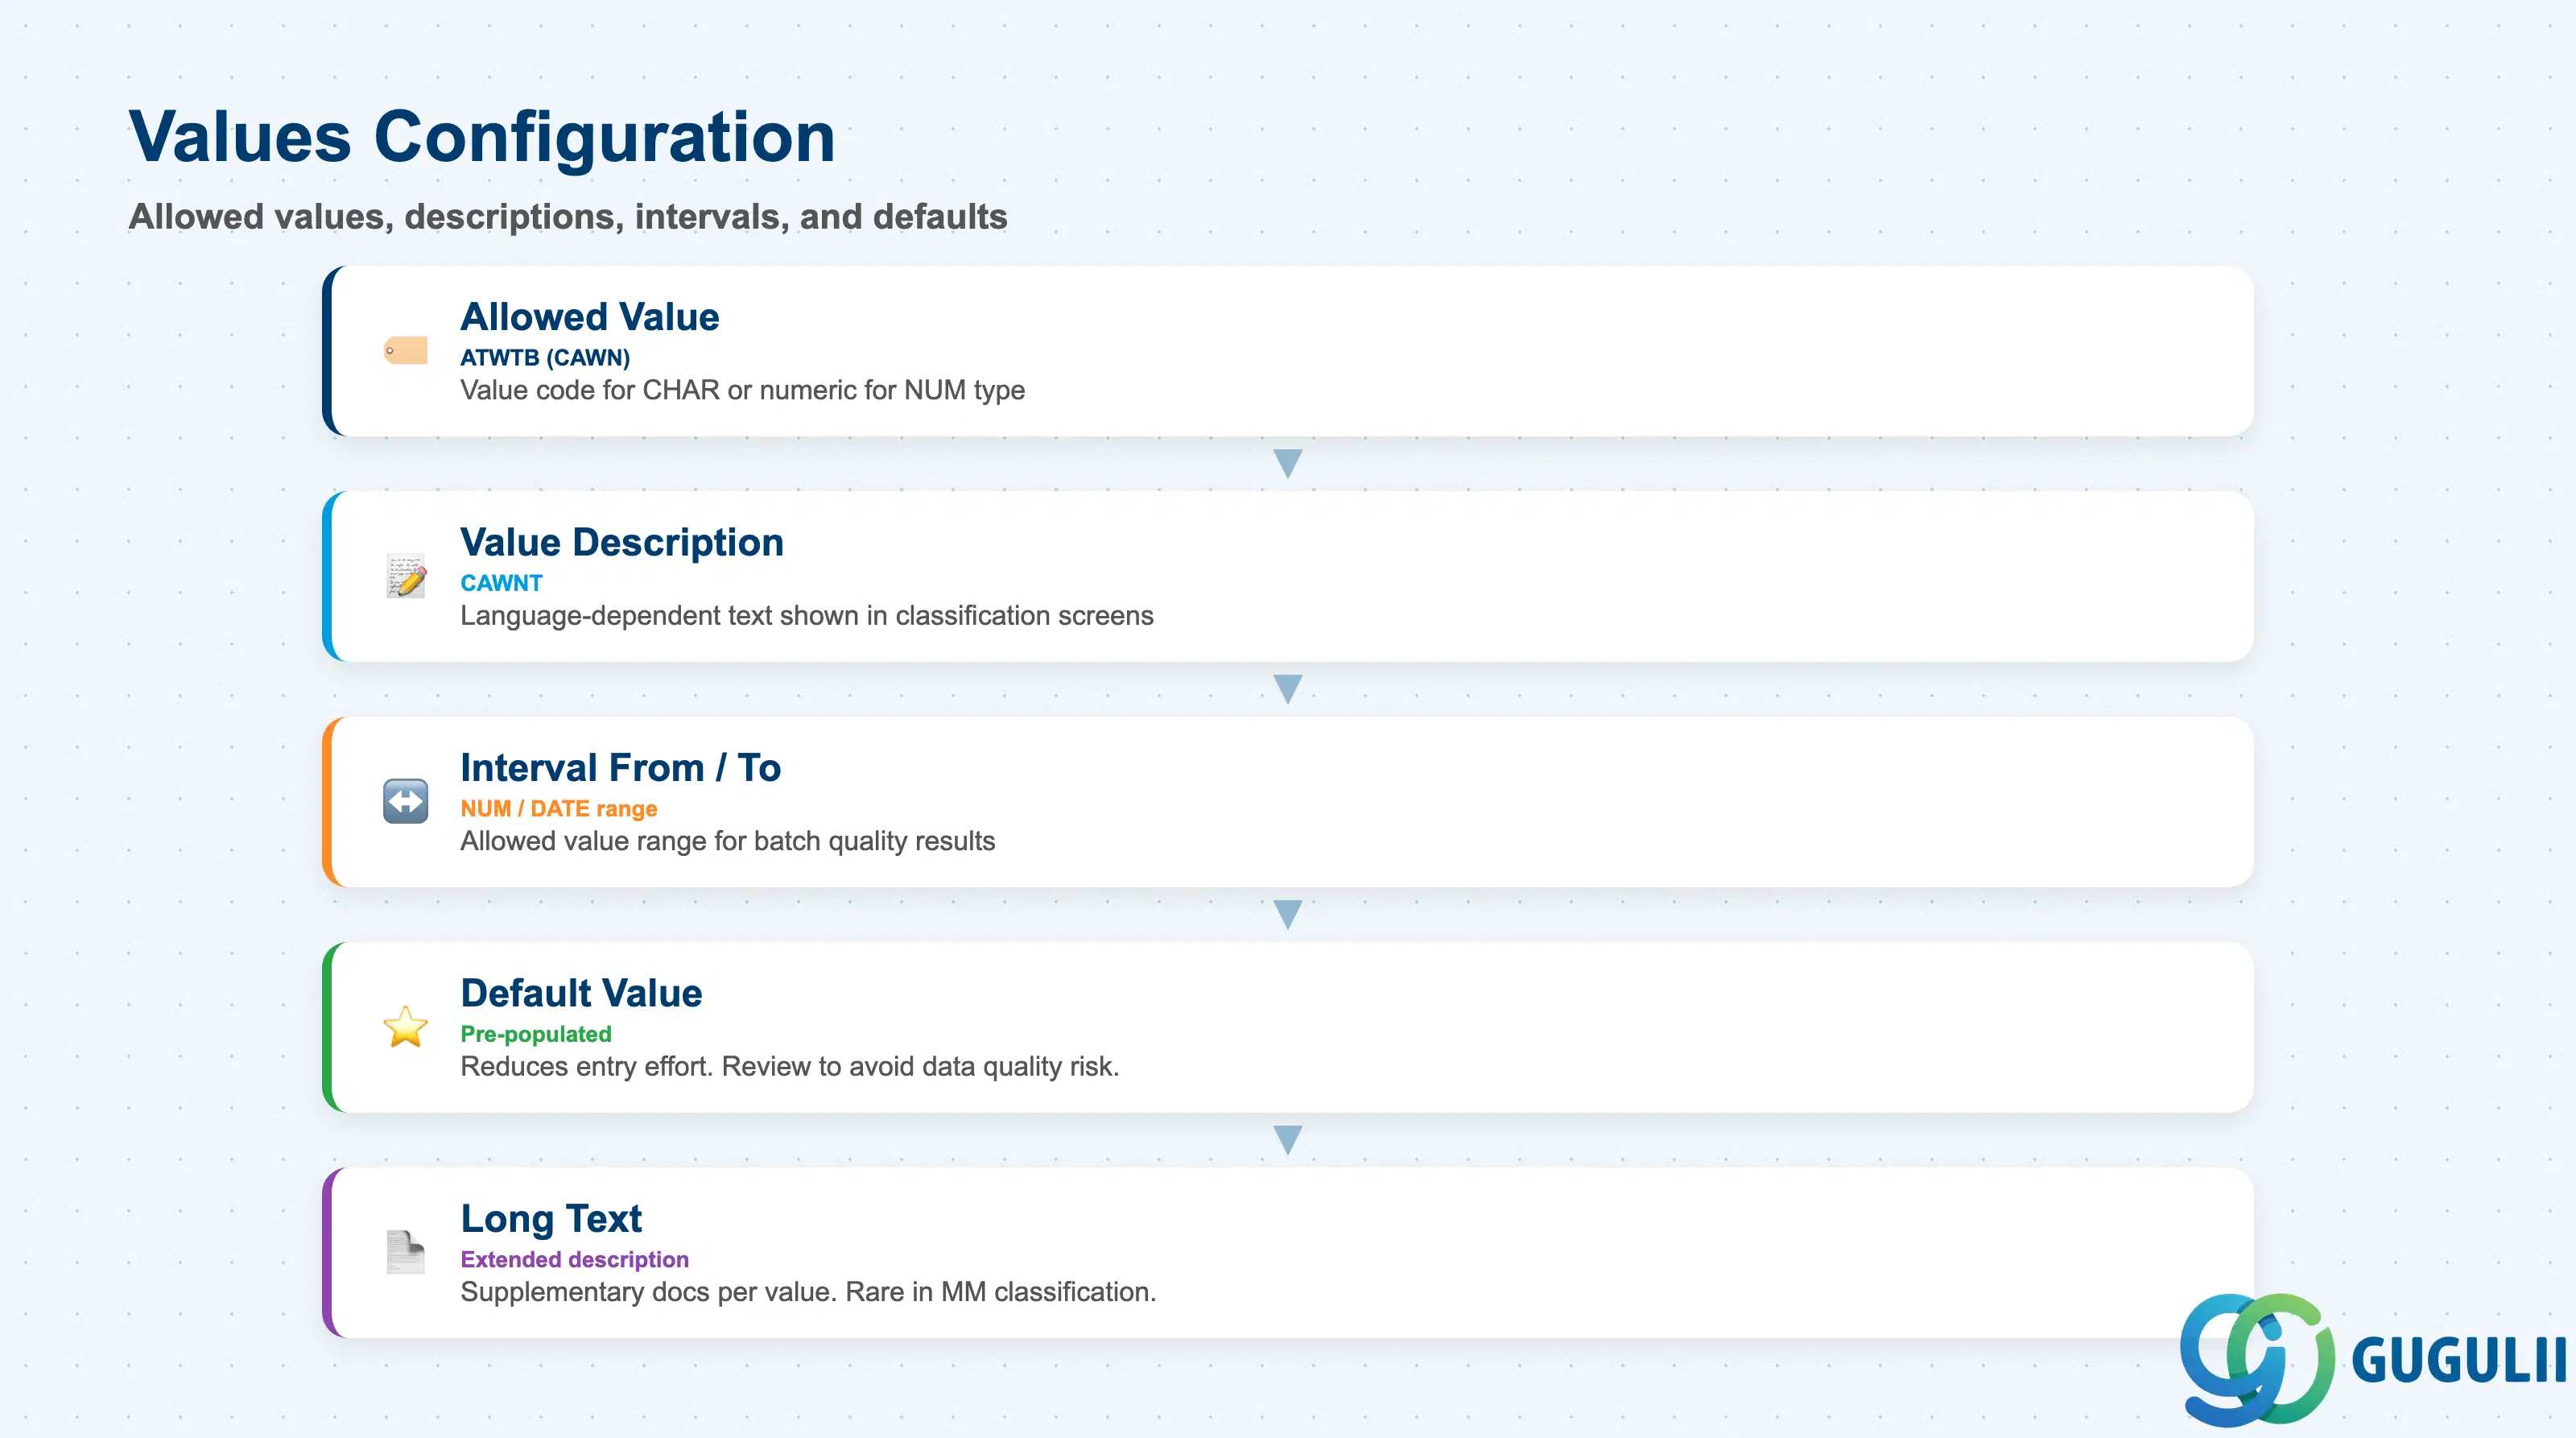The width and height of the screenshot is (2576, 1438).
Task: Click the purple 'Extended description' label
Action: tap(575, 1260)
